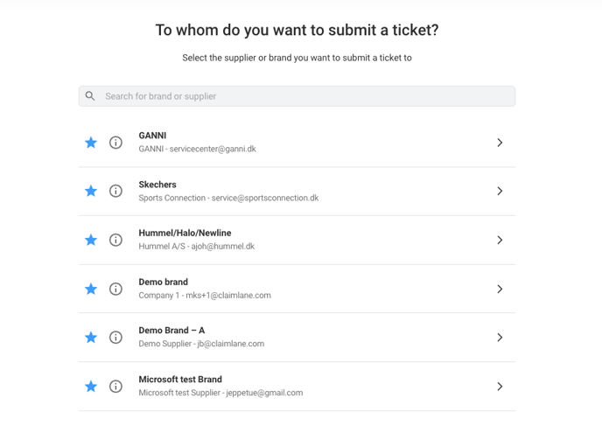Toggle the Skechers favorite star
602x440 pixels.
[x=91, y=191]
